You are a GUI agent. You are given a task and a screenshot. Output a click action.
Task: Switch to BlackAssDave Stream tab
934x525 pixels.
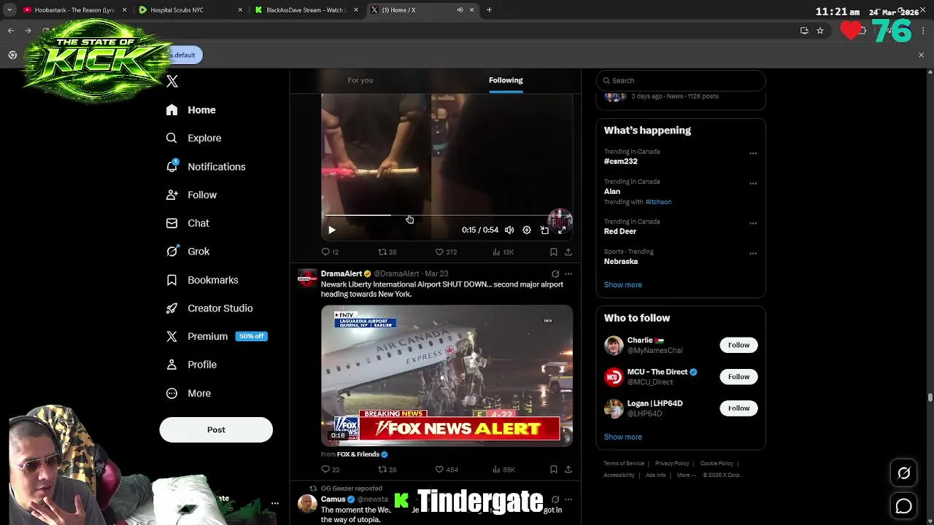305,10
